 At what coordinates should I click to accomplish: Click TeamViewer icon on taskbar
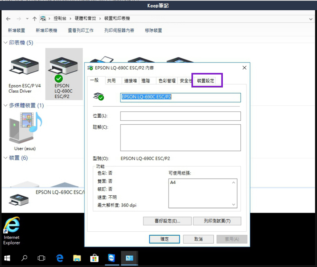point(112,258)
